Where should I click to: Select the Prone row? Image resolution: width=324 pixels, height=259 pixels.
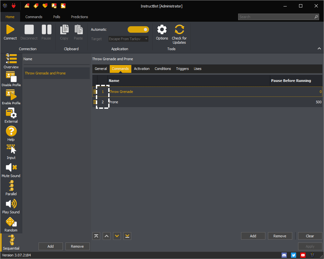pos(207,102)
